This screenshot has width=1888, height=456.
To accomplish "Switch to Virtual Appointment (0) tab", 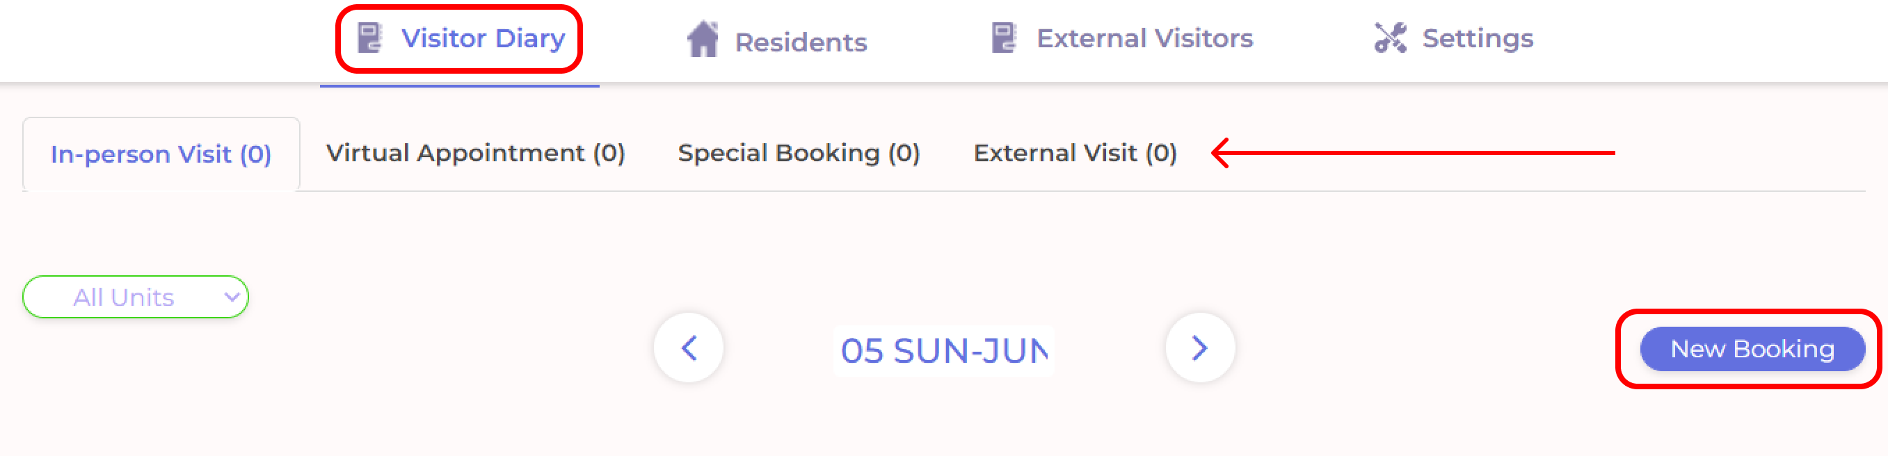I will tap(476, 153).
